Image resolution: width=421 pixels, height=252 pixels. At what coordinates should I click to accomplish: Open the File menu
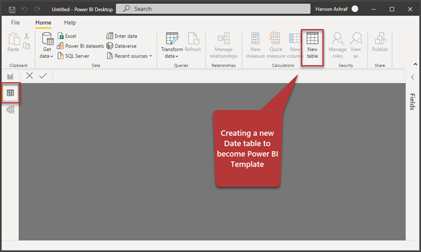click(x=15, y=22)
